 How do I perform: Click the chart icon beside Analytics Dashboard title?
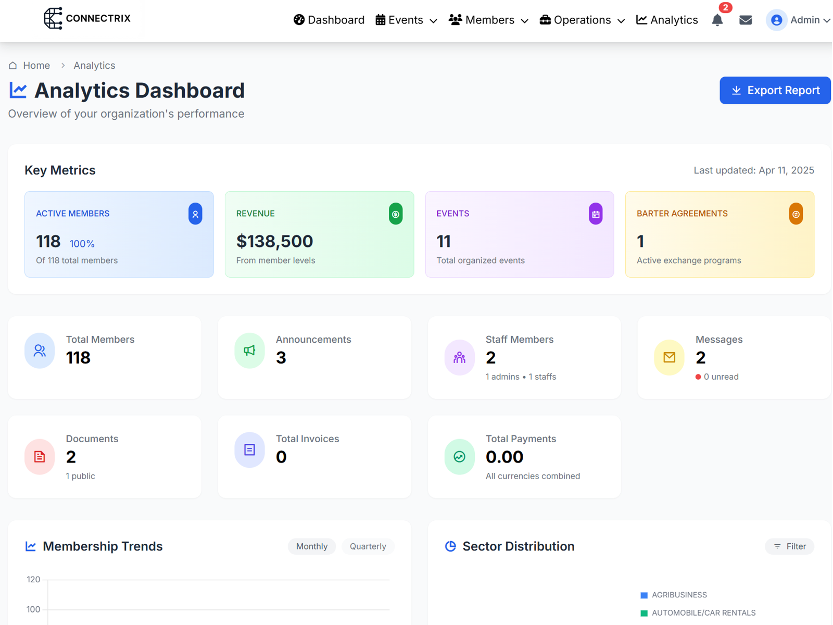coord(18,91)
